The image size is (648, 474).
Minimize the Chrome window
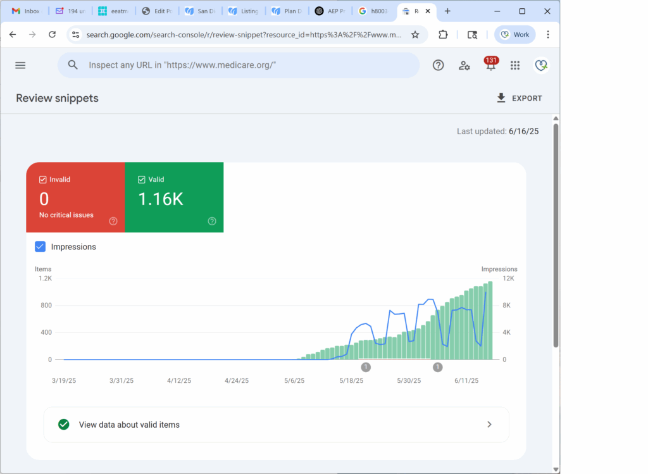497,11
